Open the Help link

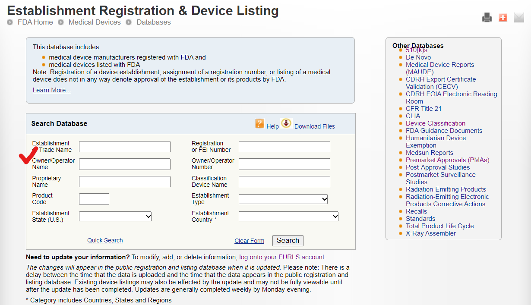pos(272,126)
